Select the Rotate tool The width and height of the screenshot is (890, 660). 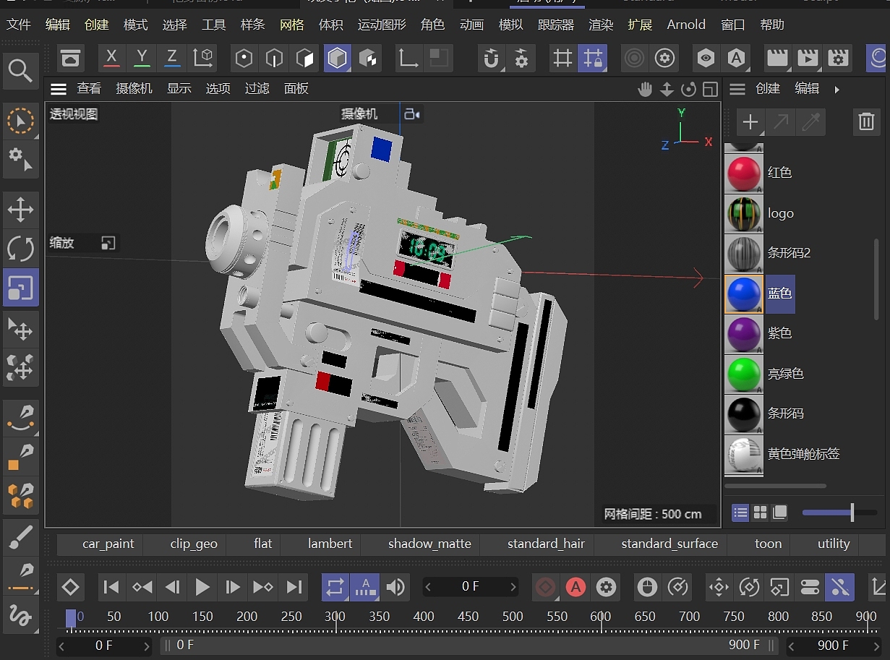click(x=20, y=249)
